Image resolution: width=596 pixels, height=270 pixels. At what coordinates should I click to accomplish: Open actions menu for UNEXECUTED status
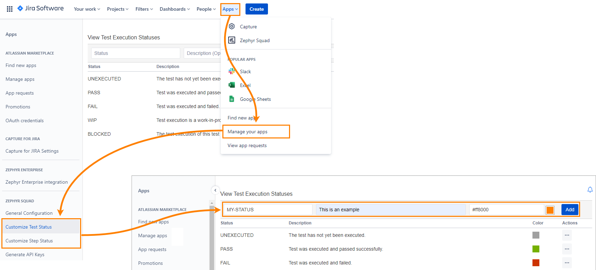tap(567, 235)
